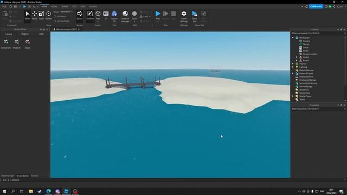Click the Generate terrain tool
This screenshot has height=195, width=347.
click(x=6, y=44)
